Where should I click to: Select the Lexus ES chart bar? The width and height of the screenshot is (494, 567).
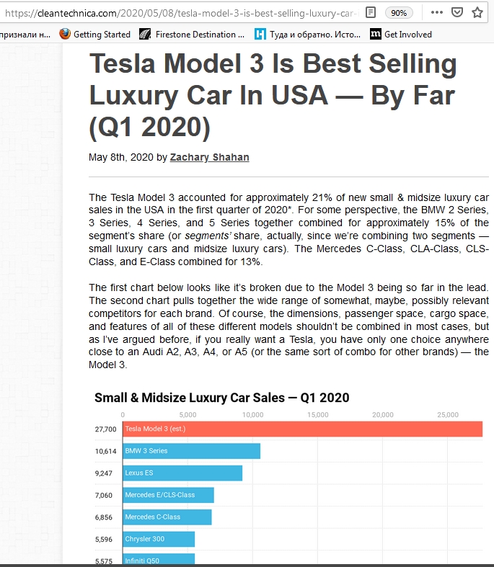(182, 473)
